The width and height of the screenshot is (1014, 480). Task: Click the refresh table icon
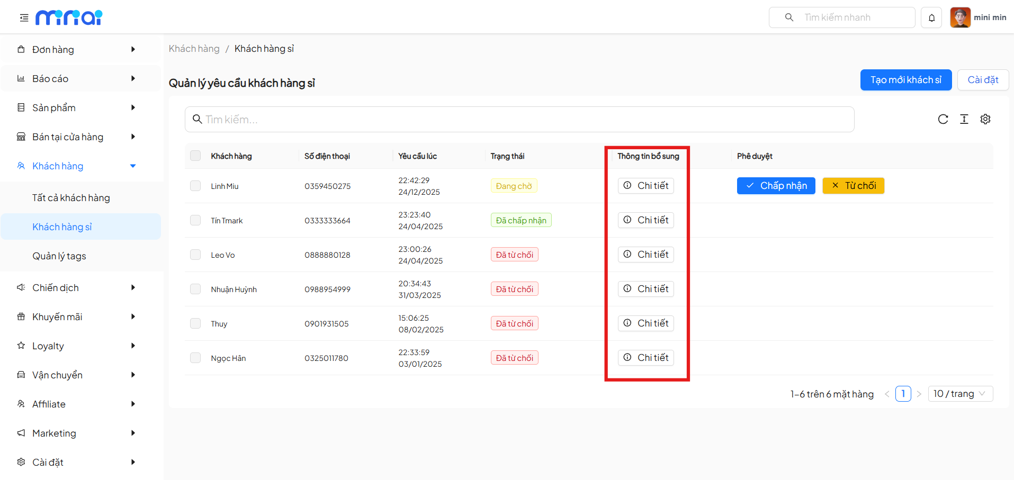943,119
